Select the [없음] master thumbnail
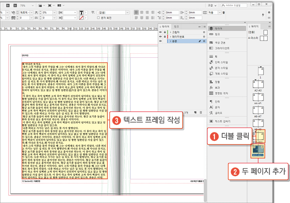Viewport: 290px width, 203px height. pyautogui.click(x=266, y=32)
